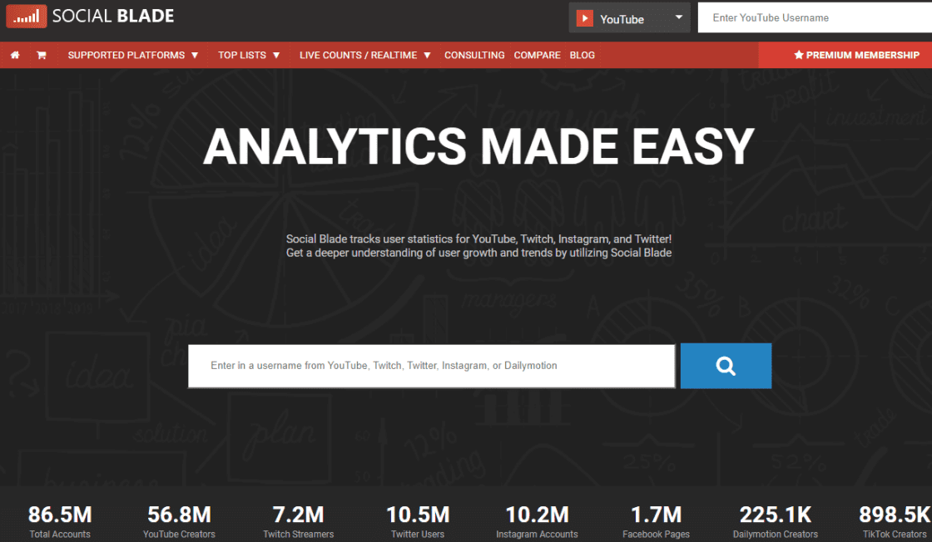Select the Consulting menu item
This screenshot has height=542, width=932.
474,55
